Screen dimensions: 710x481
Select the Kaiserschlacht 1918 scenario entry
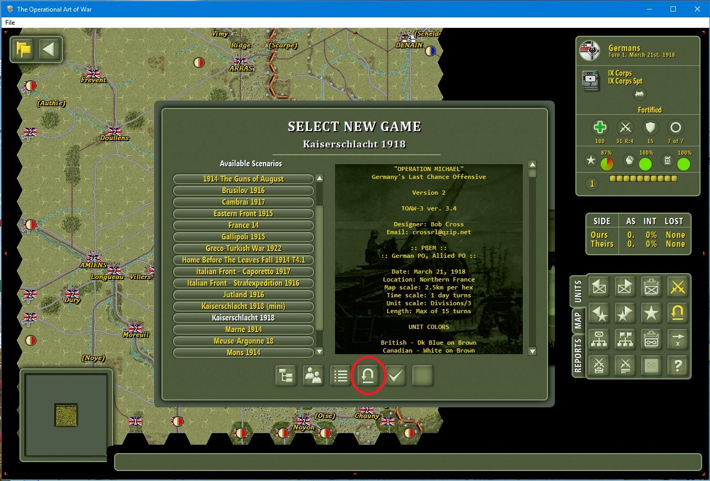(x=243, y=318)
